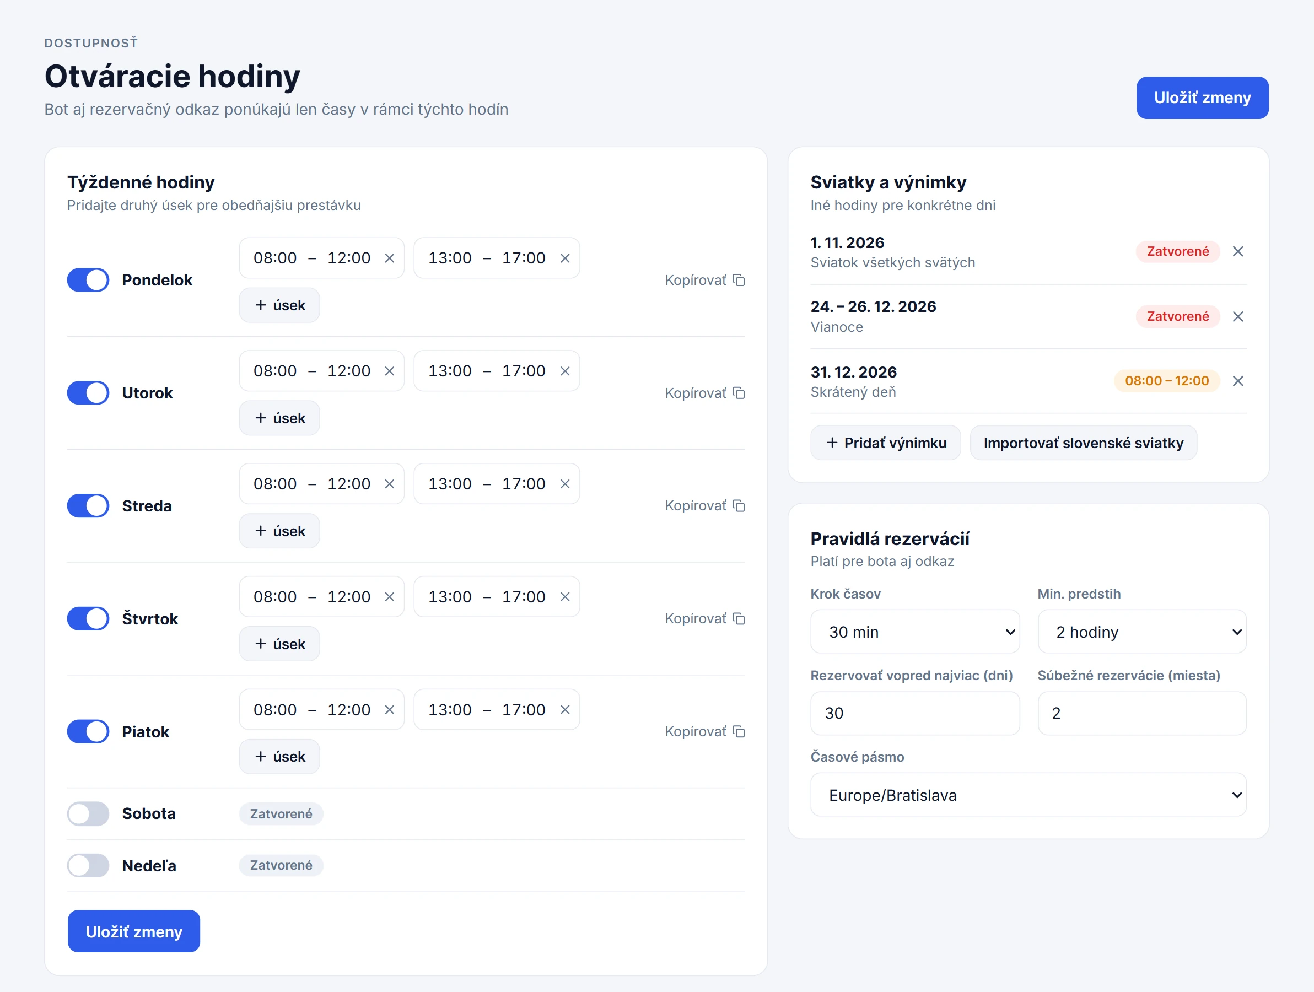
Task: Focus Súbežné rezervácie field
Action: tap(1141, 714)
